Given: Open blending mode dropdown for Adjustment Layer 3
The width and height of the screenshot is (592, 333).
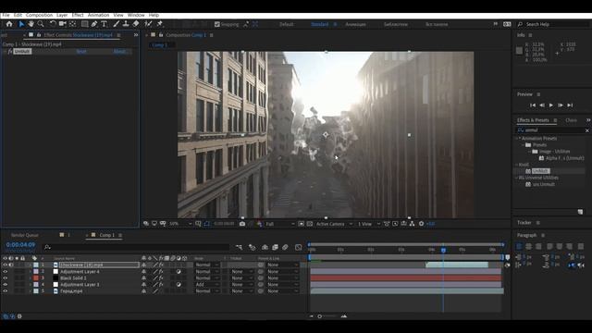Looking at the screenshot, I should click(206, 284).
